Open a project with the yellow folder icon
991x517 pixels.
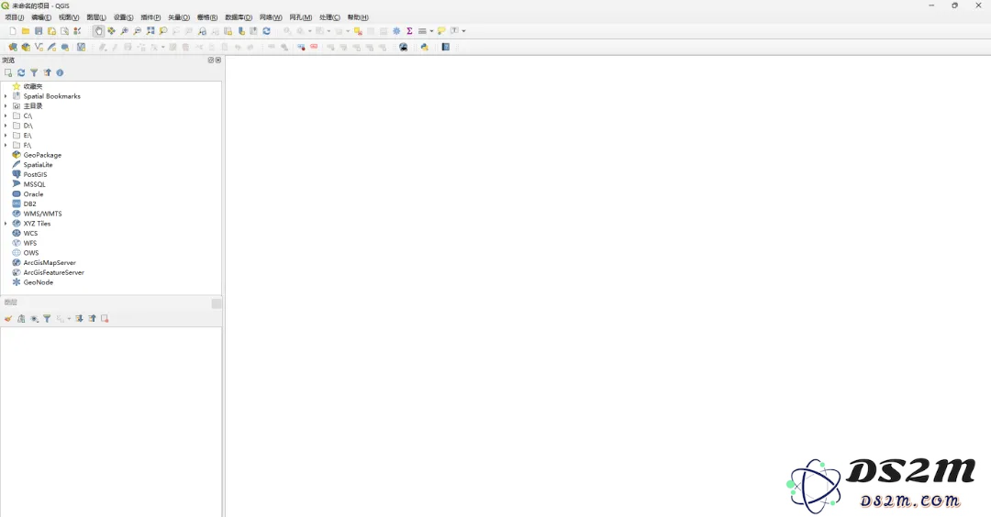pyautogui.click(x=26, y=31)
